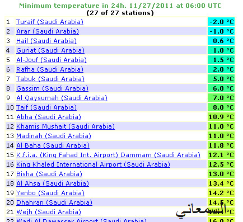
Task: Open the Rafha (Saudi Arabia) link
Action: coord(50,69)
